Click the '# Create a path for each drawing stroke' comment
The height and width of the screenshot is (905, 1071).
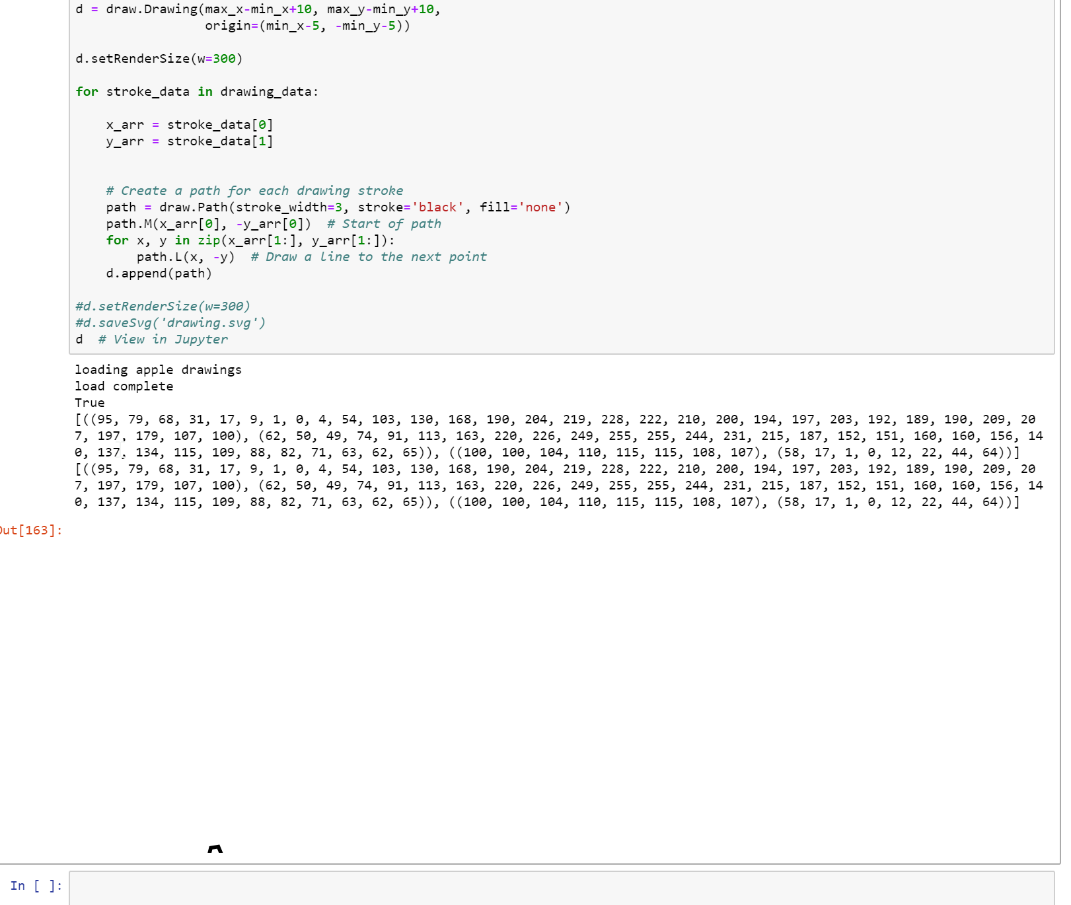click(254, 190)
